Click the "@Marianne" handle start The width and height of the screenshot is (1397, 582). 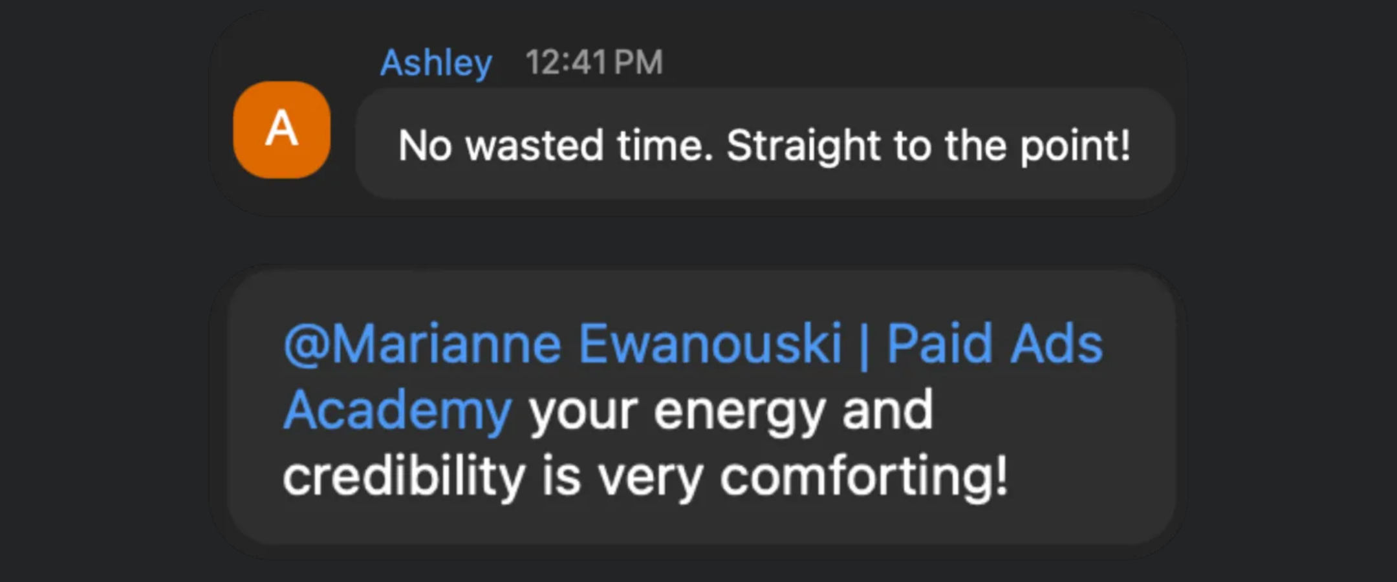point(422,345)
